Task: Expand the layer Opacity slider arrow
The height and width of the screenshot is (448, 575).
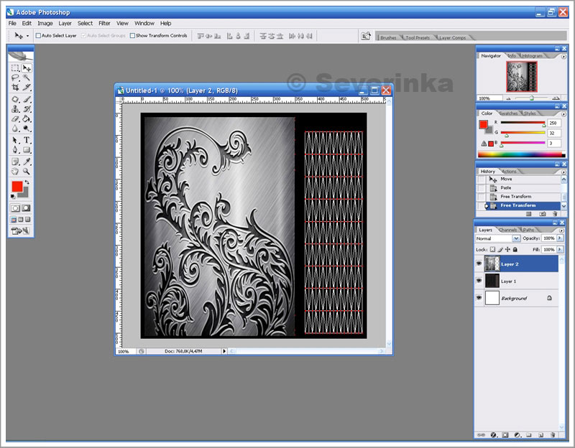Action: (558, 238)
